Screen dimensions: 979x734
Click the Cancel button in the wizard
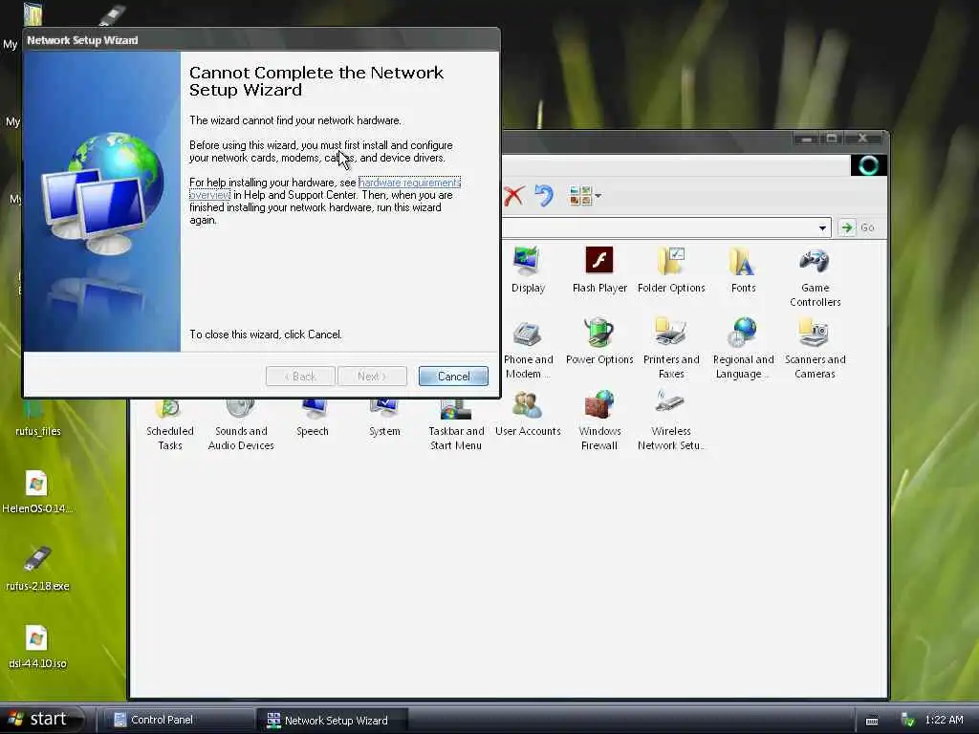[453, 377]
